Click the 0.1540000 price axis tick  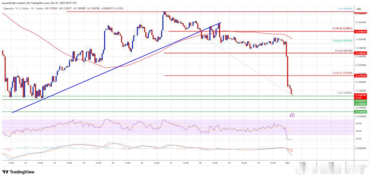pyautogui.click(x=361, y=22)
